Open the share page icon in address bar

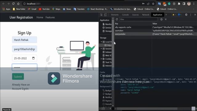click(x=148, y=4)
